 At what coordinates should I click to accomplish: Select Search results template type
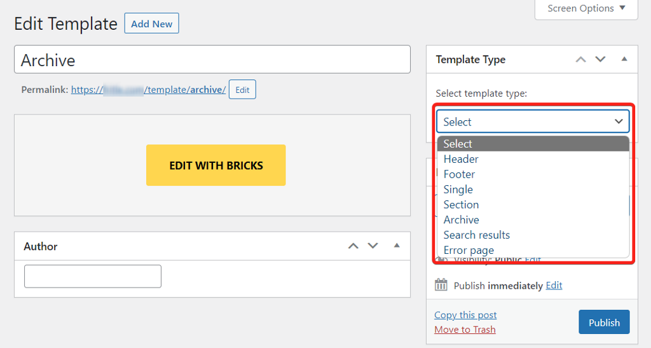pyautogui.click(x=476, y=235)
